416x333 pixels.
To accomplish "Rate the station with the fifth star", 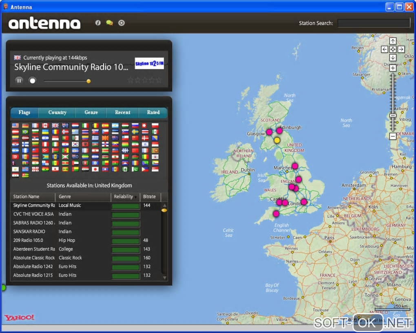I will tap(159, 80).
